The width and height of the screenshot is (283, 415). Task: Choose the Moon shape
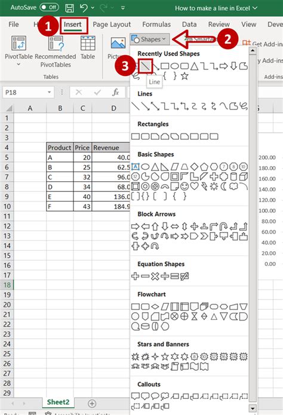[x=224, y=187]
